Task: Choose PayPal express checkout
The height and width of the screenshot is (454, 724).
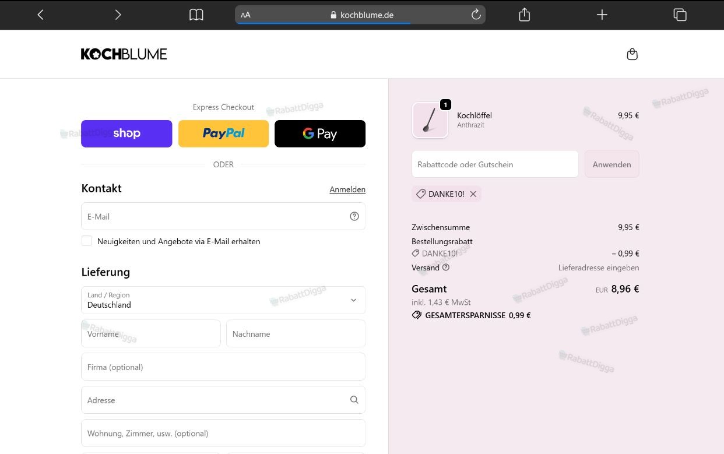Action: [223, 133]
